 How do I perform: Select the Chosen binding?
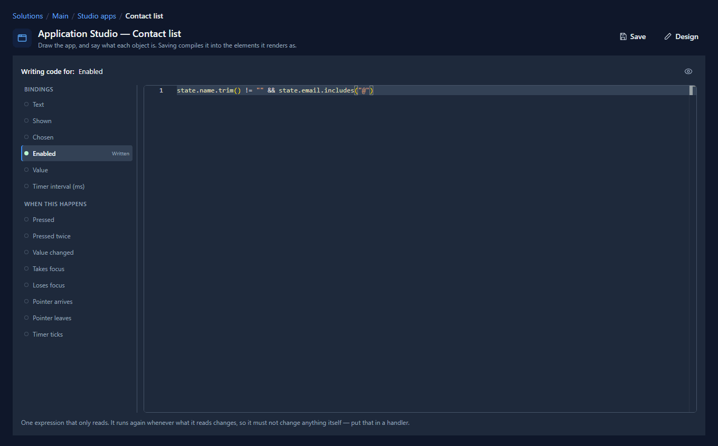[x=77, y=137]
